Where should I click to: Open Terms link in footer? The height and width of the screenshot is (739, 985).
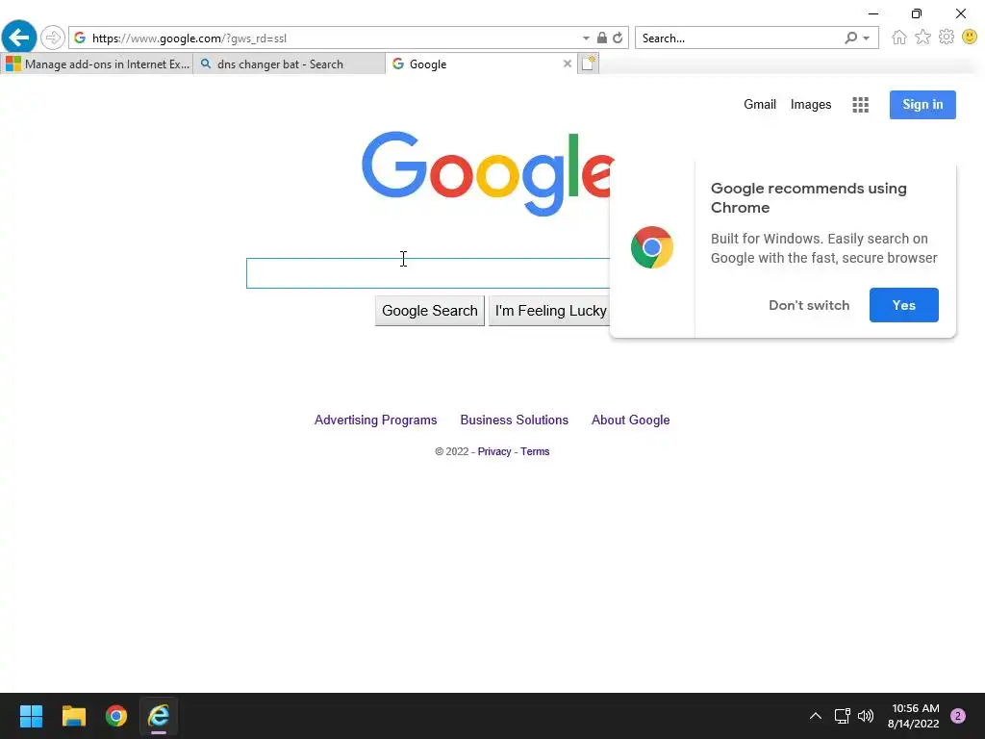535,451
